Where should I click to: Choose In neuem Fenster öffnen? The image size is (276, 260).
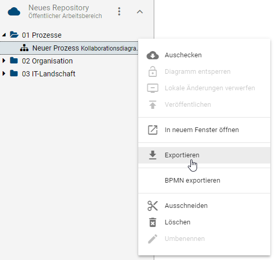pos(204,130)
